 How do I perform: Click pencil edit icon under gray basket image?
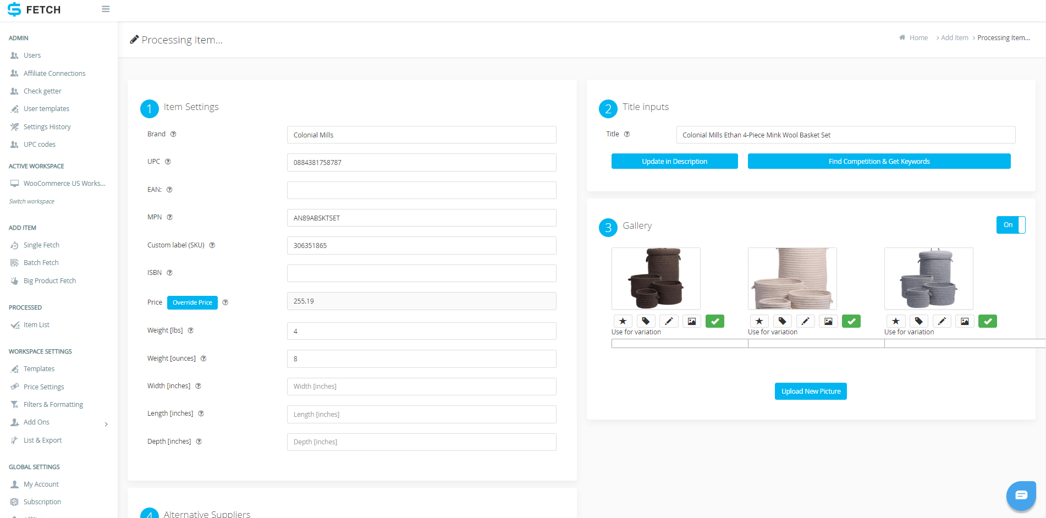point(942,321)
